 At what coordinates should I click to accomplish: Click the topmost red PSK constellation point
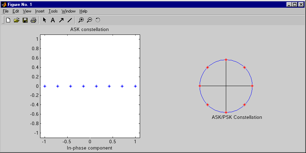pos(226,60)
